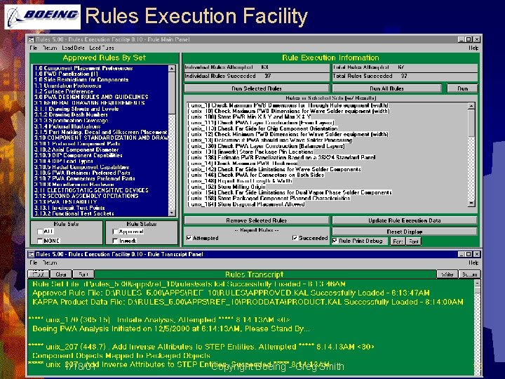
Task: Select unix_152 Store Milling Origin rule
Action: click(227, 187)
